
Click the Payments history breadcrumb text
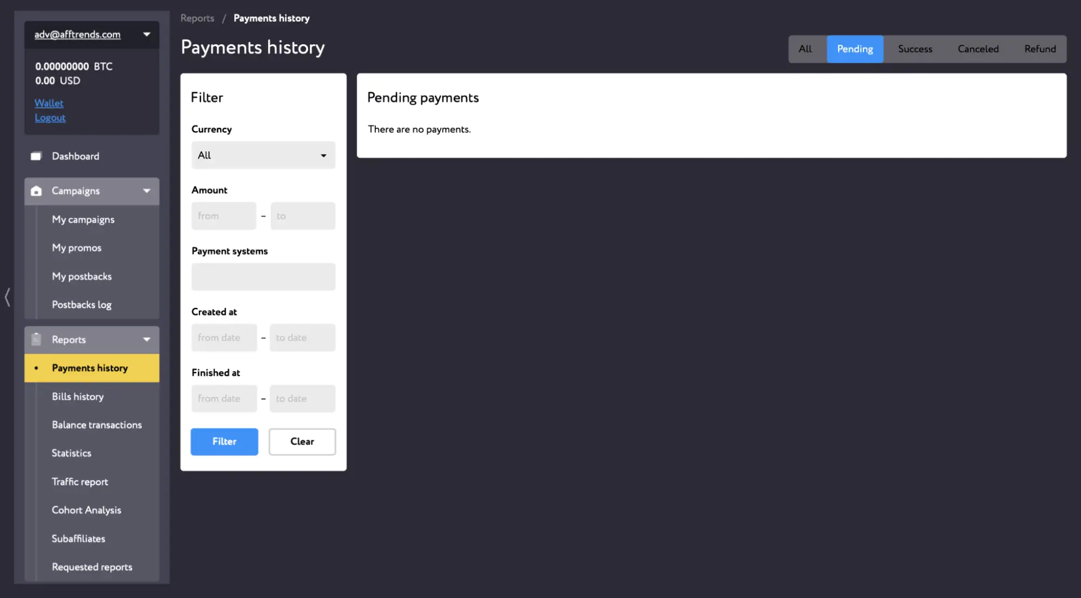tap(271, 18)
